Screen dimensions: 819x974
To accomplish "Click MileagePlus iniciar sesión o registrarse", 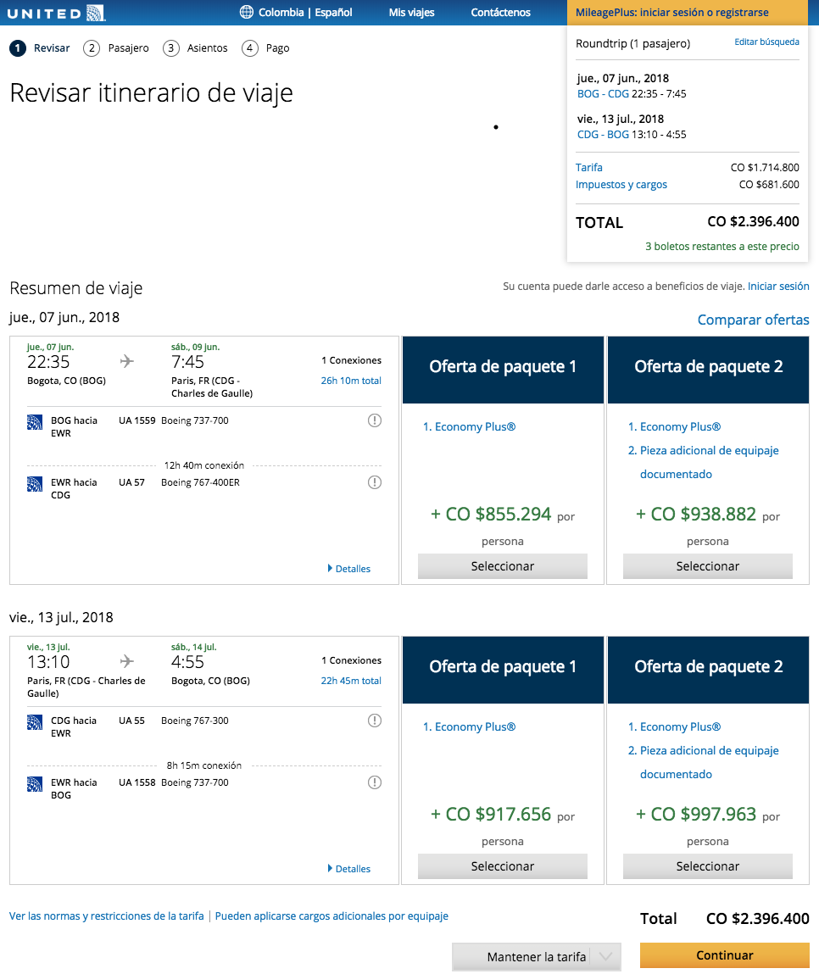I will pyautogui.click(x=671, y=13).
